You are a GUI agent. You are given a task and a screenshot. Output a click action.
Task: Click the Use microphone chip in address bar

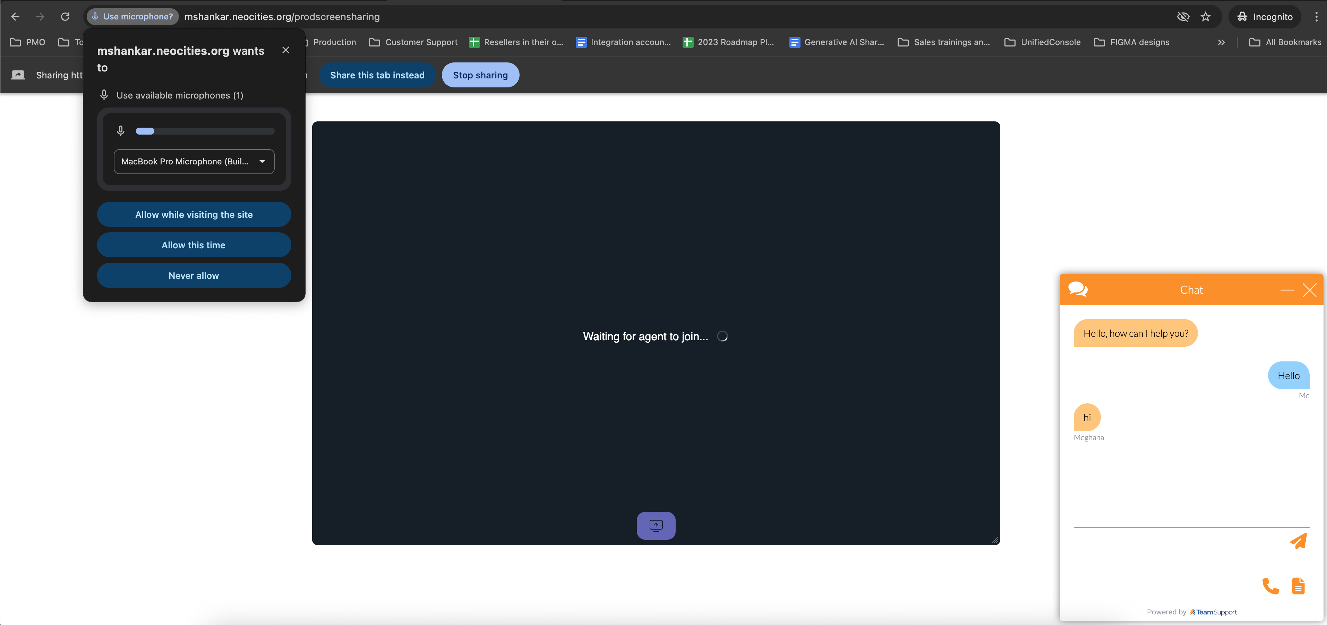(x=132, y=17)
